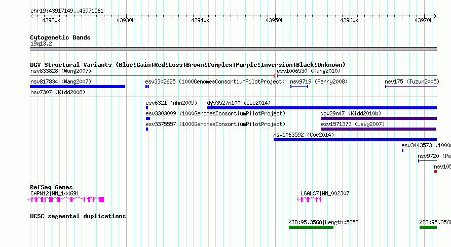Click the small blue esv3303009 marker
Viewport: 451px width, 247px height.
(x=148, y=118)
